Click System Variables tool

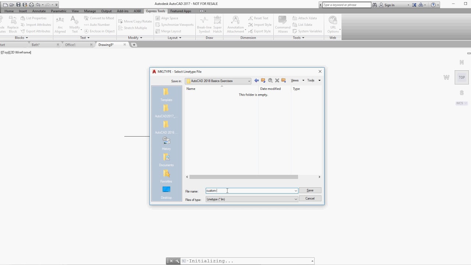pyautogui.click(x=307, y=31)
